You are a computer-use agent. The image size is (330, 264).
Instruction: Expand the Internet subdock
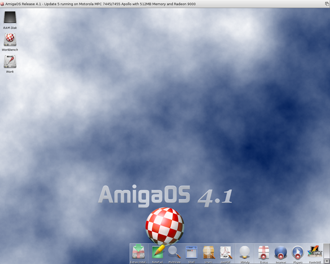coord(280,252)
